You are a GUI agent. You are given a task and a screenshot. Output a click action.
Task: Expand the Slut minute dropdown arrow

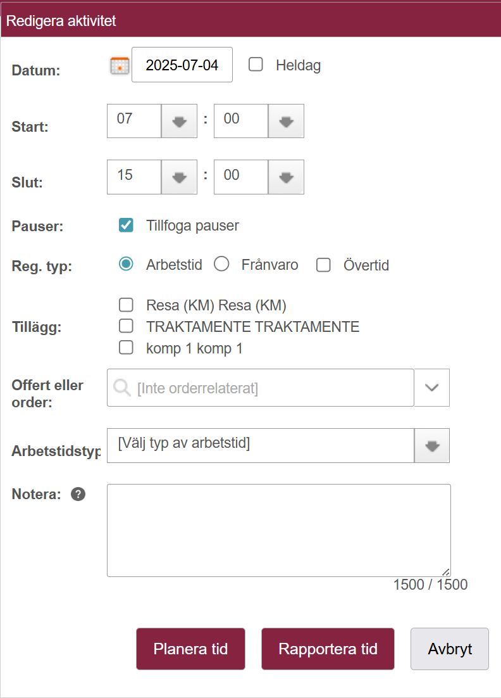tap(286, 177)
